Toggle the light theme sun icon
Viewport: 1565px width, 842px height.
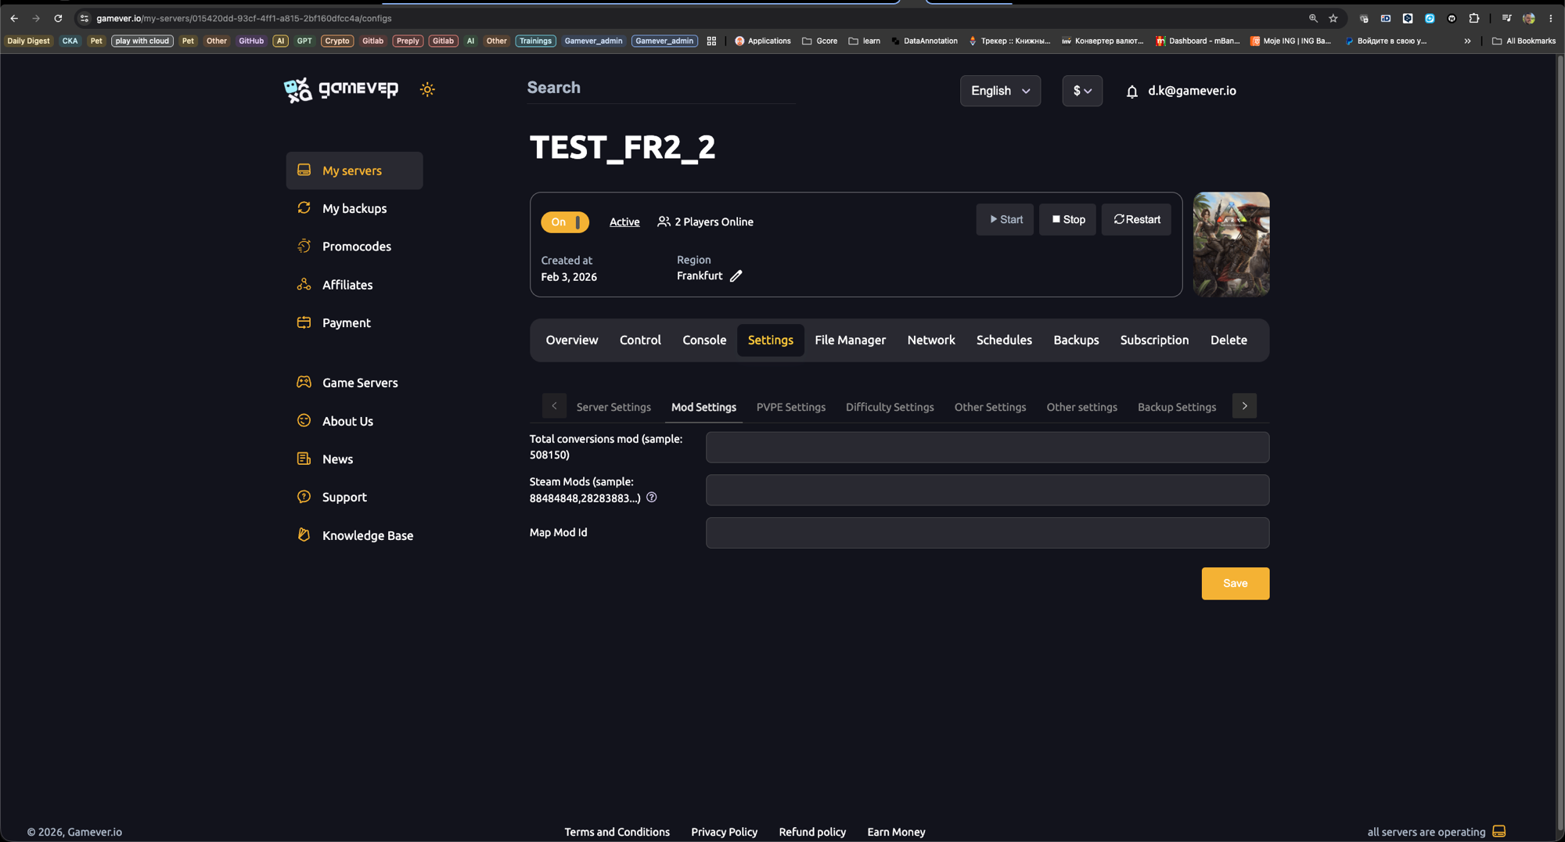coord(427,89)
